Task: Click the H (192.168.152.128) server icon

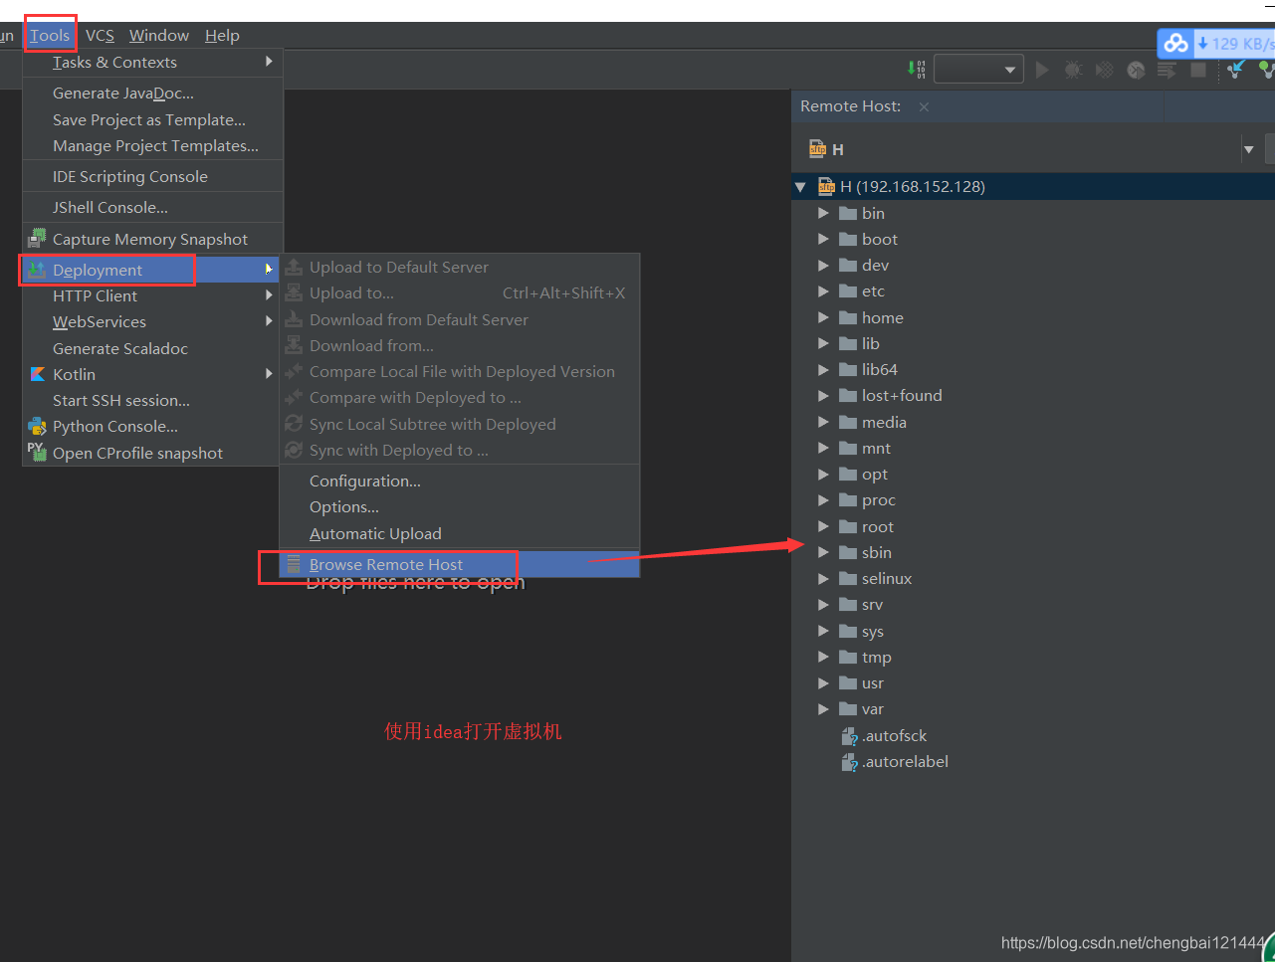Action: (826, 186)
